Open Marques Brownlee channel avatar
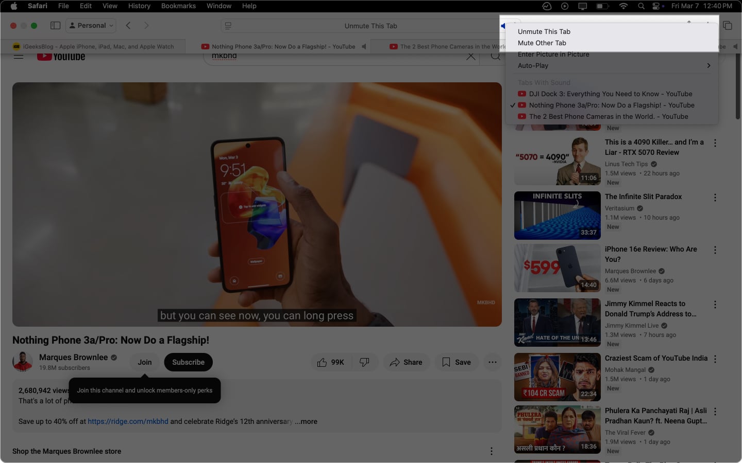Viewport: 742px width, 463px height. pyautogui.click(x=22, y=362)
